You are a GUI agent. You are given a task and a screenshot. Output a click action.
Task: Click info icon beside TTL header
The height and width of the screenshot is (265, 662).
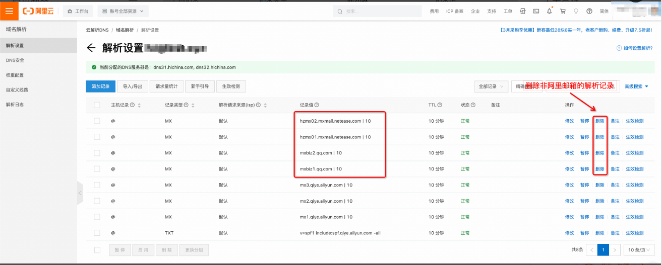pyautogui.click(x=440, y=105)
